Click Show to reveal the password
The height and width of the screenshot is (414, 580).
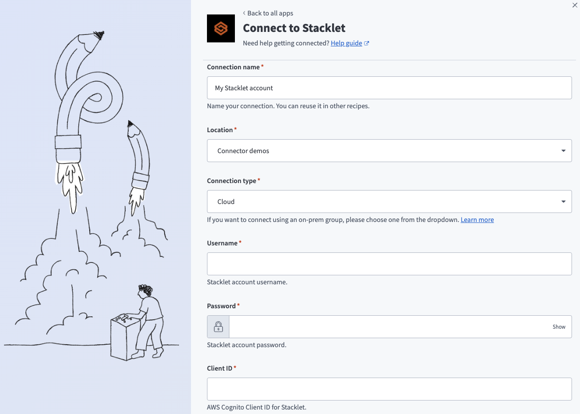(x=558, y=327)
